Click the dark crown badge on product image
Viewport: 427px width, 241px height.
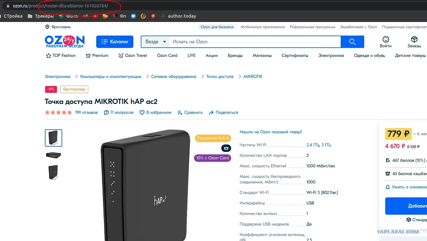pos(226,148)
